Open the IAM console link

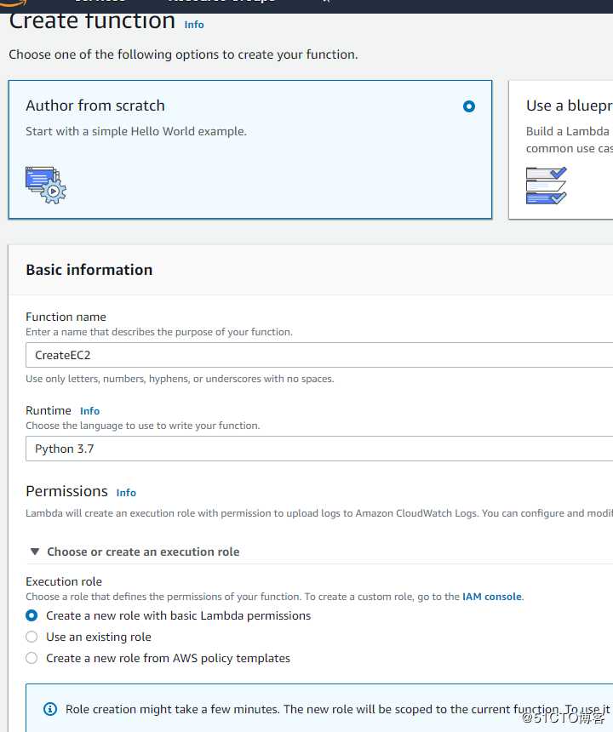pos(491,597)
